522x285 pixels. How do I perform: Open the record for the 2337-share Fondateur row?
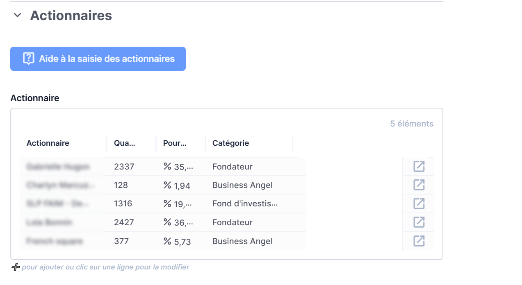point(418,166)
